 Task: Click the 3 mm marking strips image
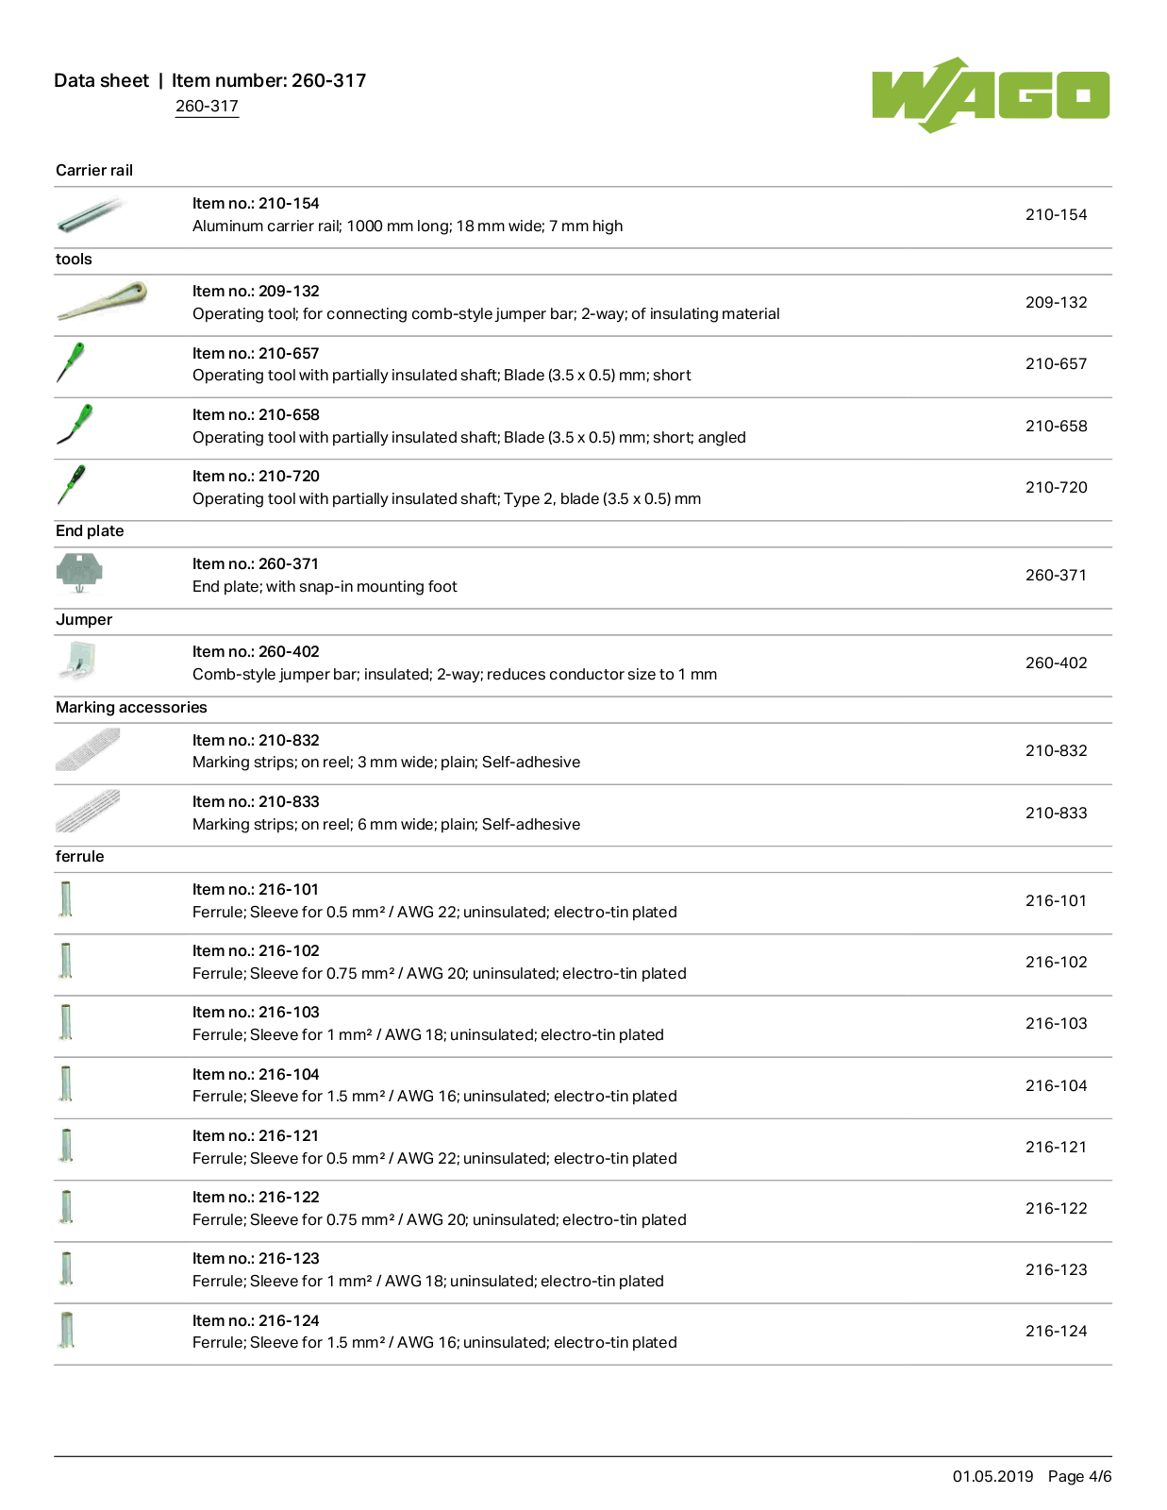pos(88,750)
